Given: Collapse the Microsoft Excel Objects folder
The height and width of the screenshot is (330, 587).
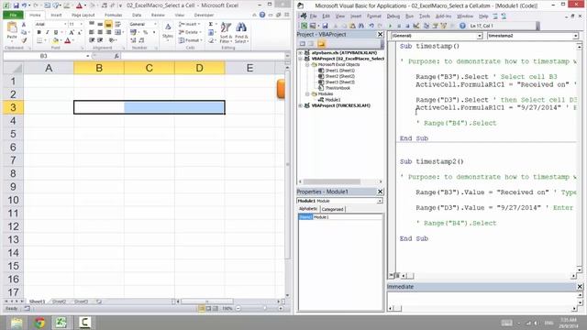Looking at the screenshot, I should tap(307, 65).
